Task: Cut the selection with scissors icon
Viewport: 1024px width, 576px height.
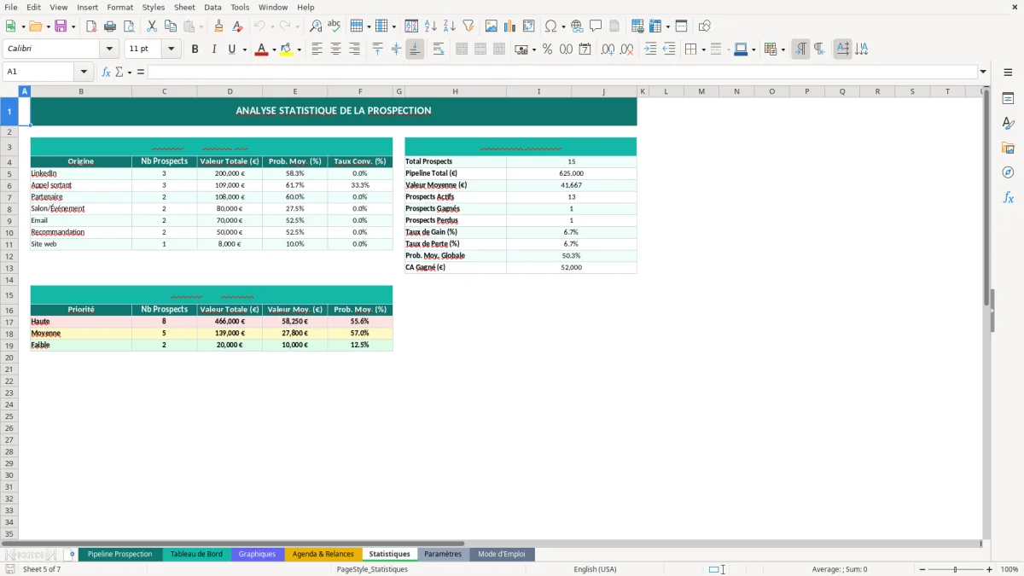Action: click(152, 26)
